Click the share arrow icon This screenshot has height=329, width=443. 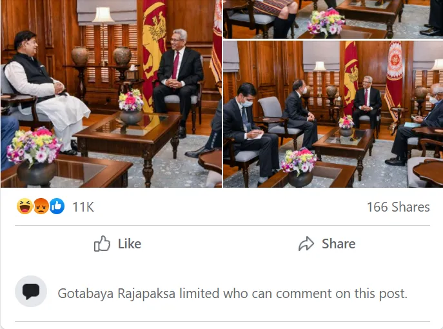pos(306,244)
